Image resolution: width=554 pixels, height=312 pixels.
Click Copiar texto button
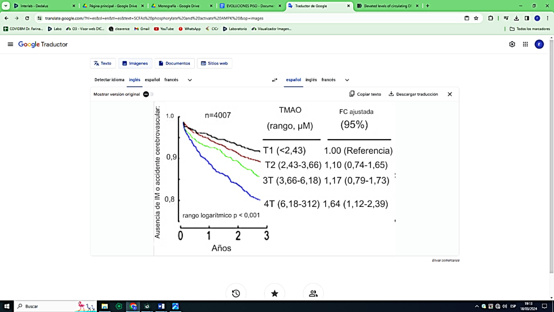coord(365,94)
